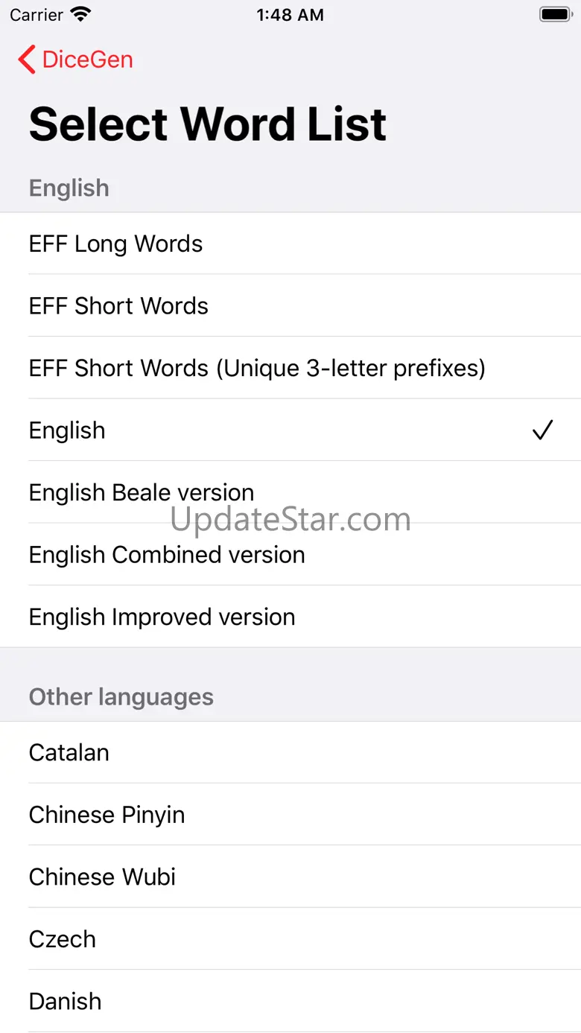Tap the English section header

(69, 188)
